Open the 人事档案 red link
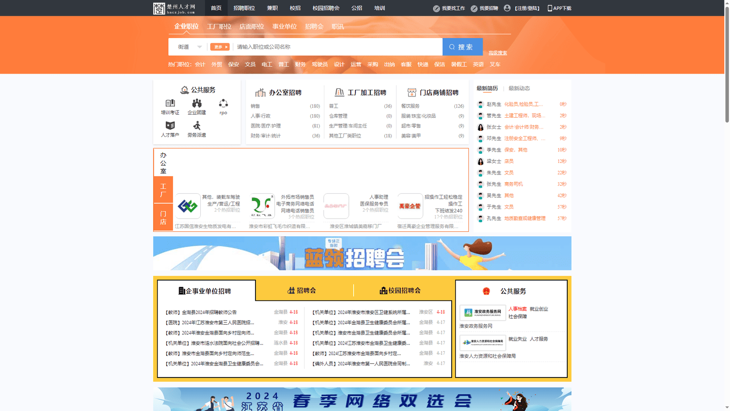This screenshot has height=411, width=730. 518,309
